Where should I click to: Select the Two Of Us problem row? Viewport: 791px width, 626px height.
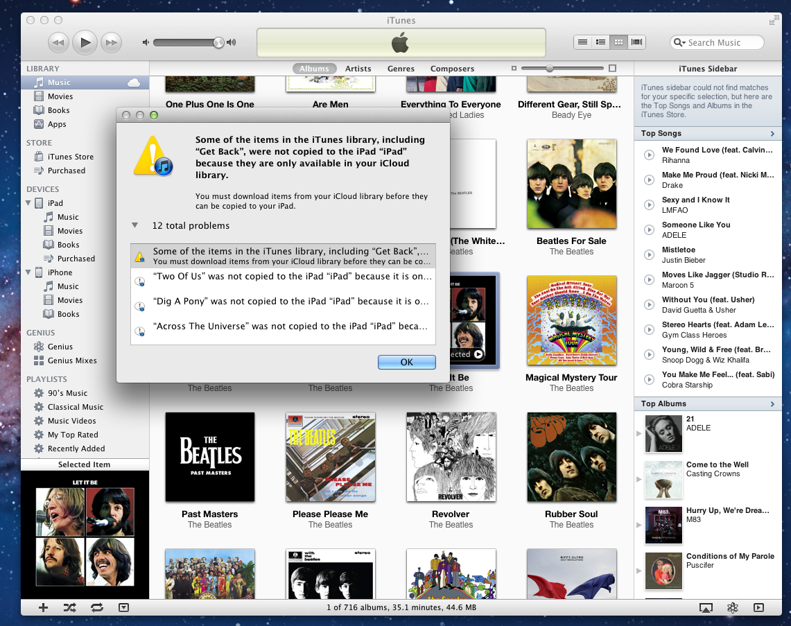point(283,281)
